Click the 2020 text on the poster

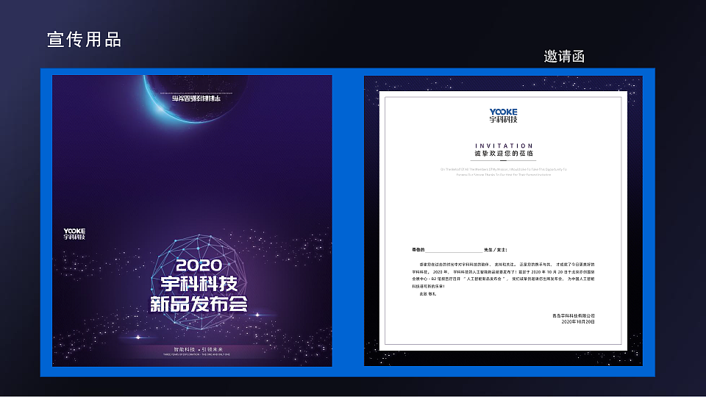(x=199, y=265)
